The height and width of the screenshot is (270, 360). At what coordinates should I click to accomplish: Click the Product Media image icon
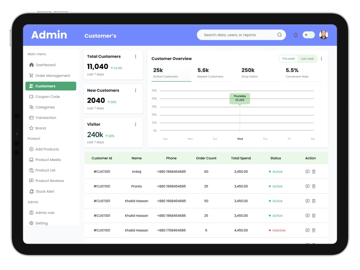(x=31, y=160)
